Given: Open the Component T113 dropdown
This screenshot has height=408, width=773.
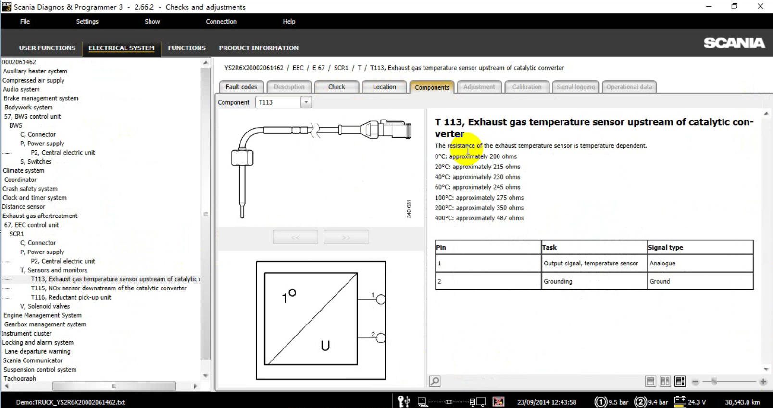Looking at the screenshot, I should [x=306, y=102].
